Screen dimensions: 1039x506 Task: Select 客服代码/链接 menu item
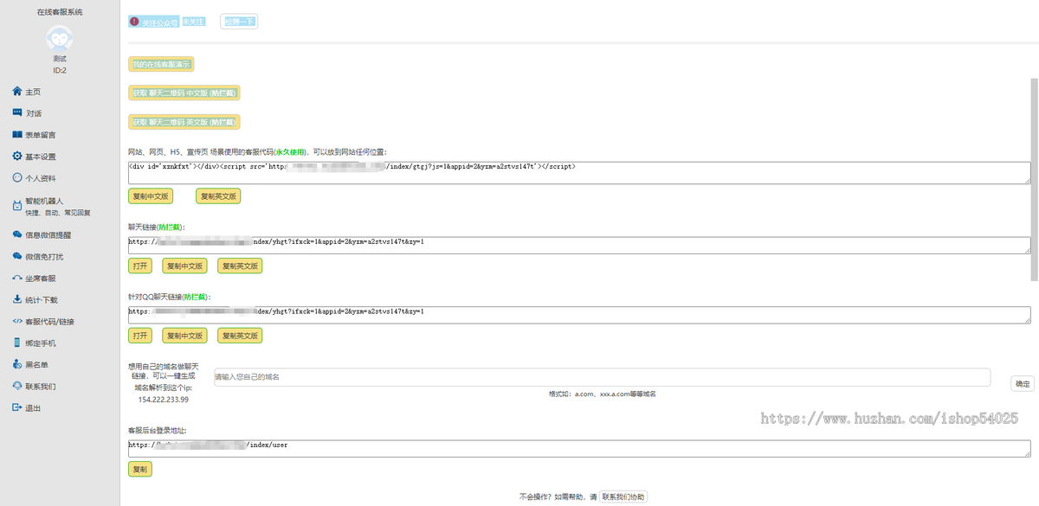(49, 321)
